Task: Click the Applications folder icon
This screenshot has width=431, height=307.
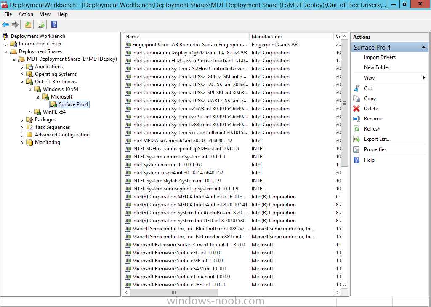Action: tap(29, 67)
